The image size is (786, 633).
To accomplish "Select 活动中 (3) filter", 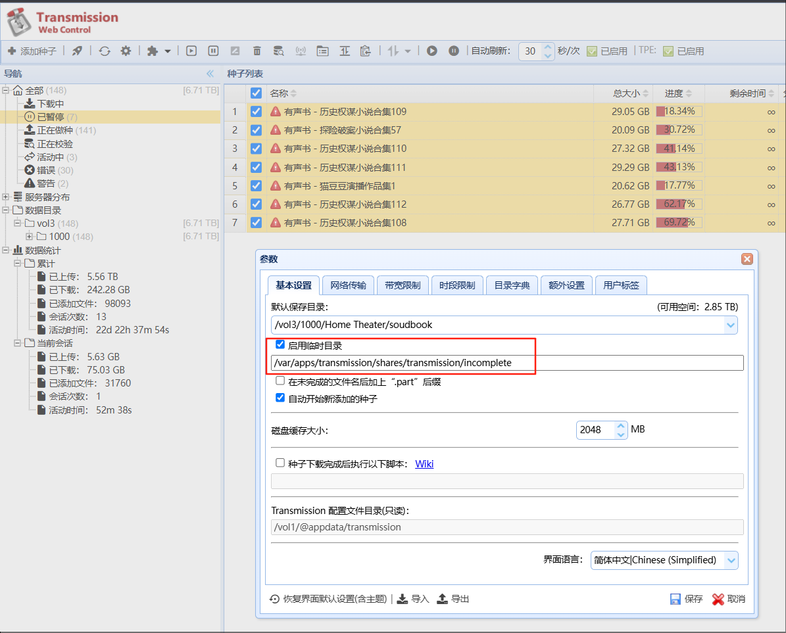I will tap(51, 157).
